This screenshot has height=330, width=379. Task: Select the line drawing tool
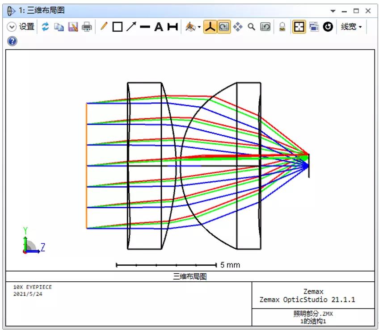tap(145, 27)
